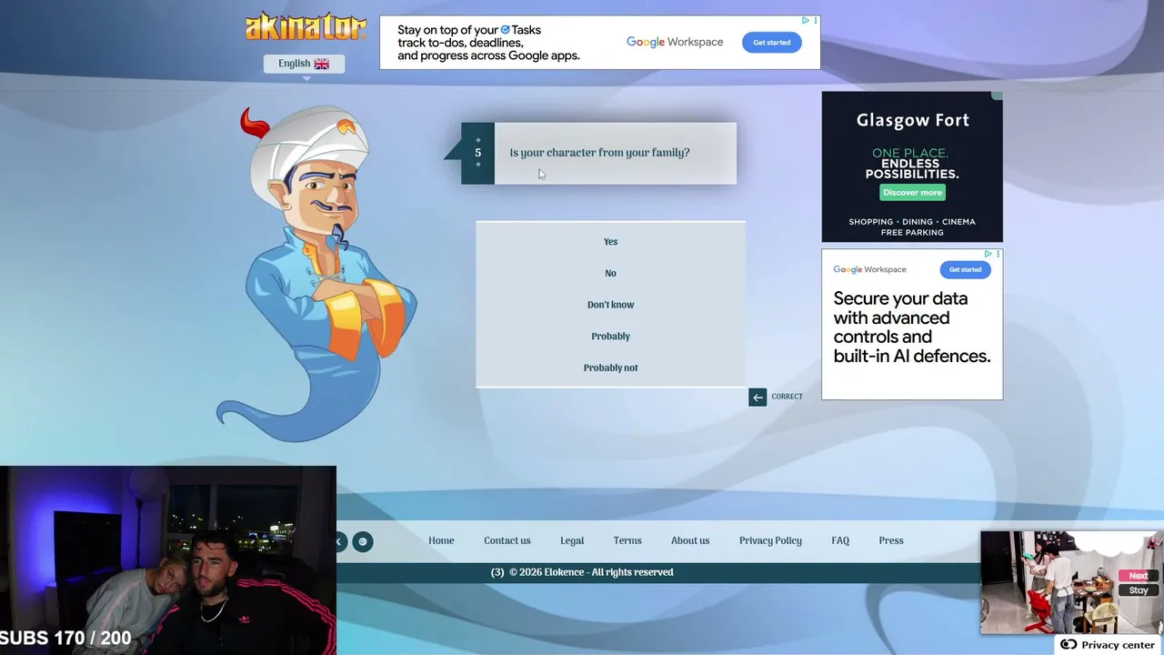The width and height of the screenshot is (1164, 655).
Task: Click the webcam overlay feed
Action: tap(168, 560)
